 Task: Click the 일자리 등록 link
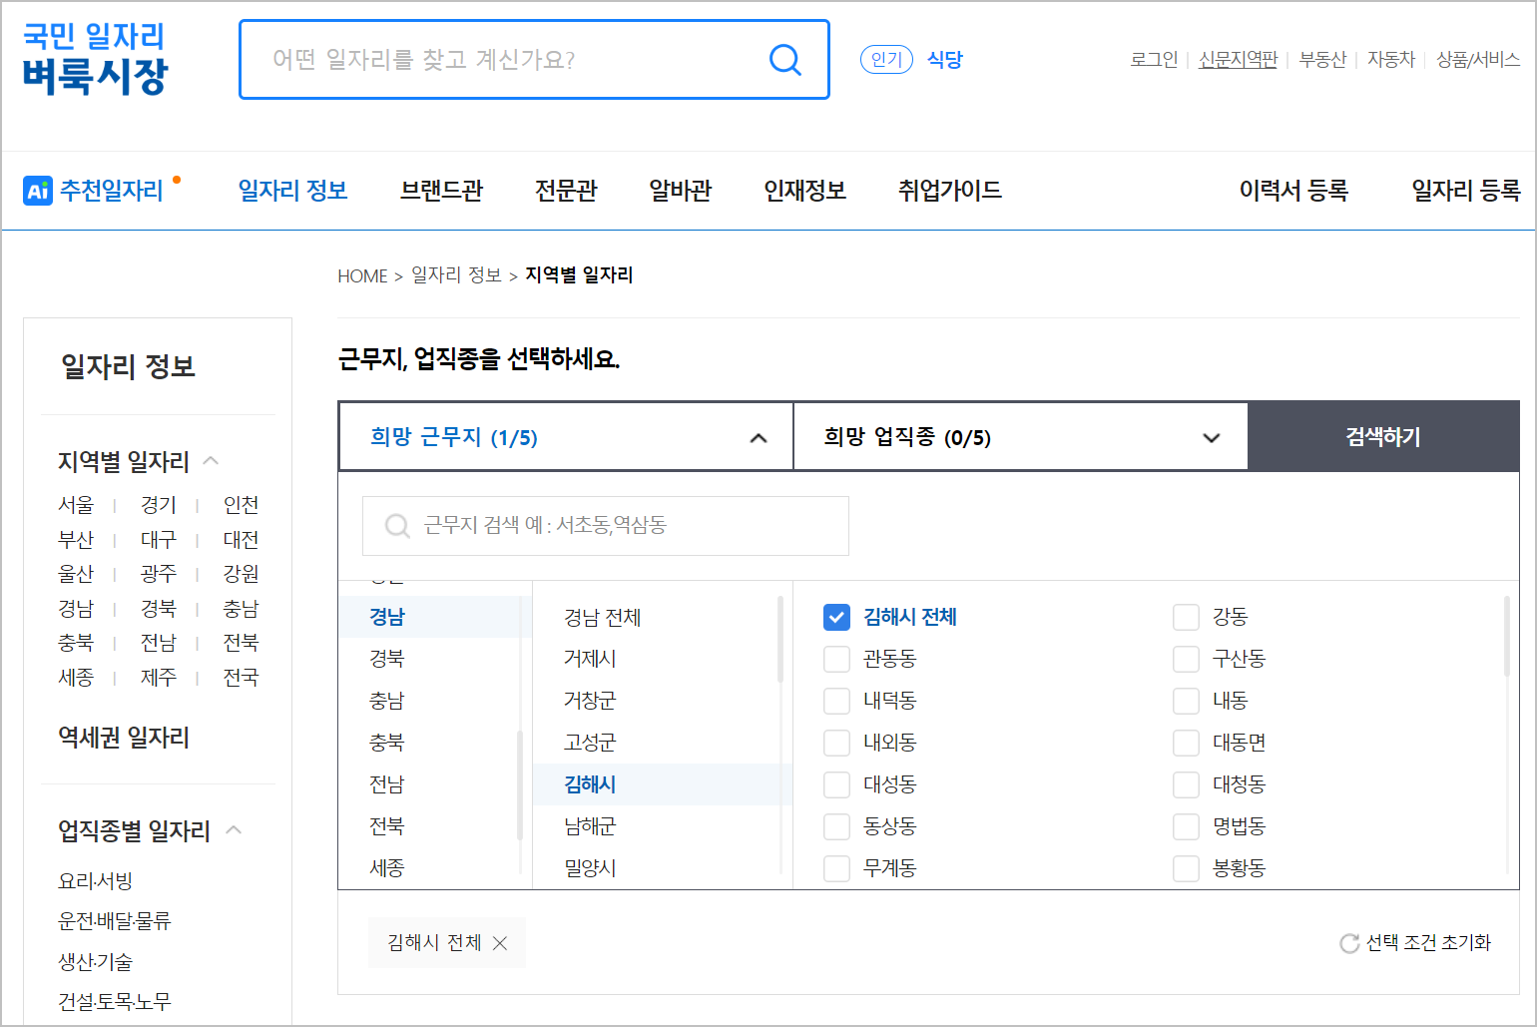pyautogui.click(x=1465, y=191)
